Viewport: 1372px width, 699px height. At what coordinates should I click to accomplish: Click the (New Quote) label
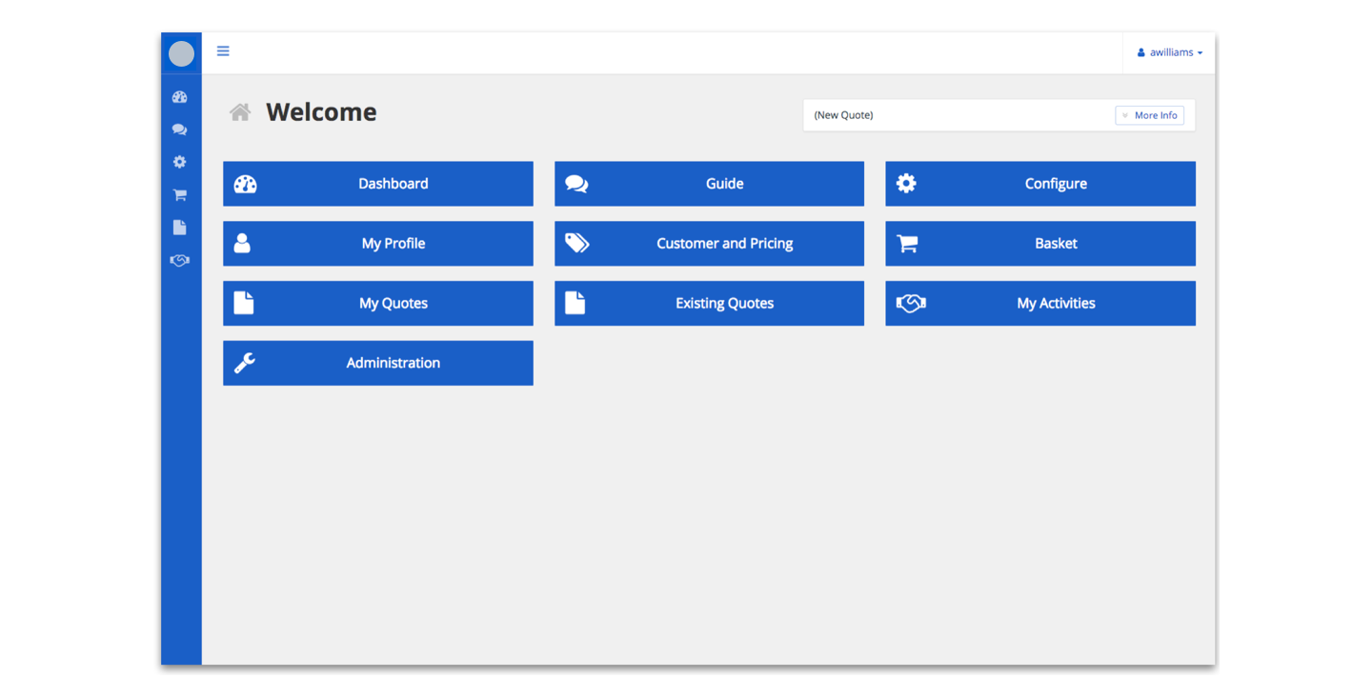(843, 115)
